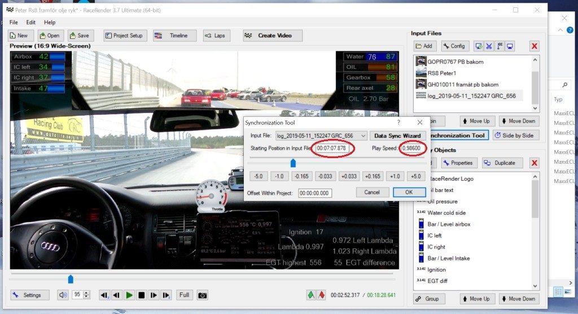Click the flag icon in Input Files toolbar

pyautogui.click(x=500, y=46)
